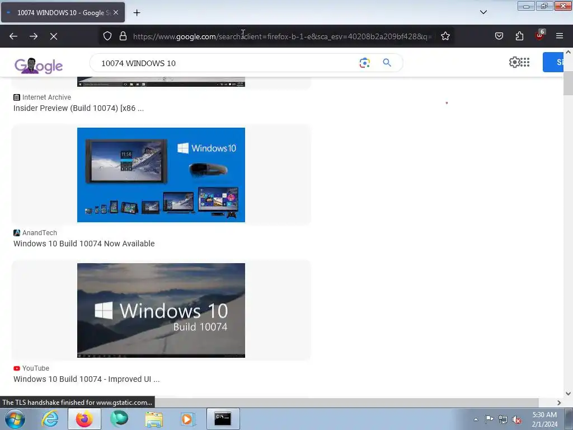Screen dimensions: 573x430
Task: Open the Google apps grid icon
Action: coord(525,62)
